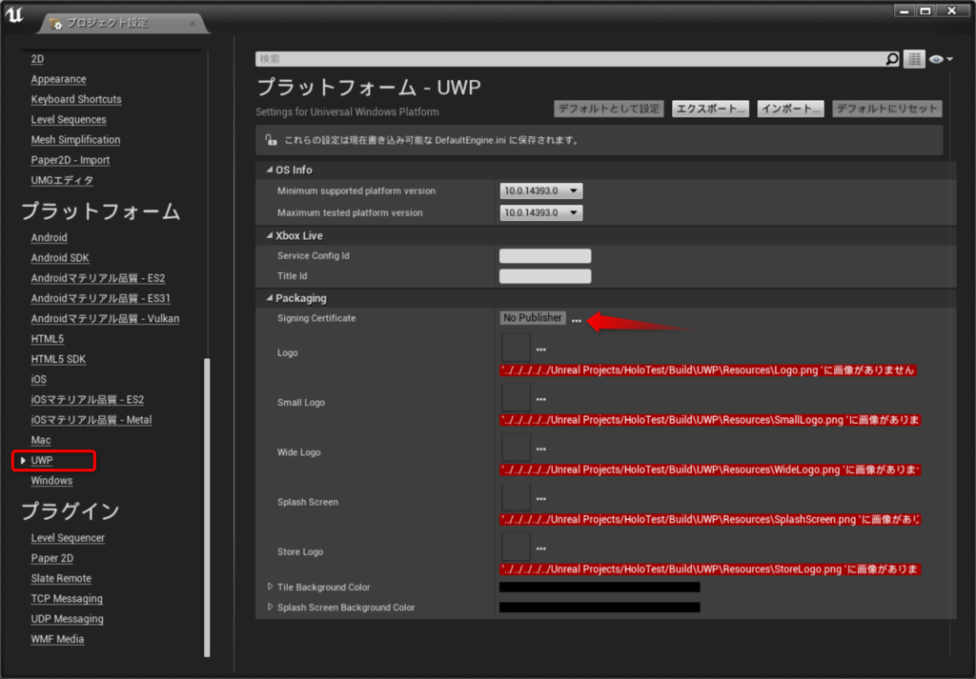Open the Small Logo browse ellipsis
This screenshot has width=976, height=679.
coord(541,399)
